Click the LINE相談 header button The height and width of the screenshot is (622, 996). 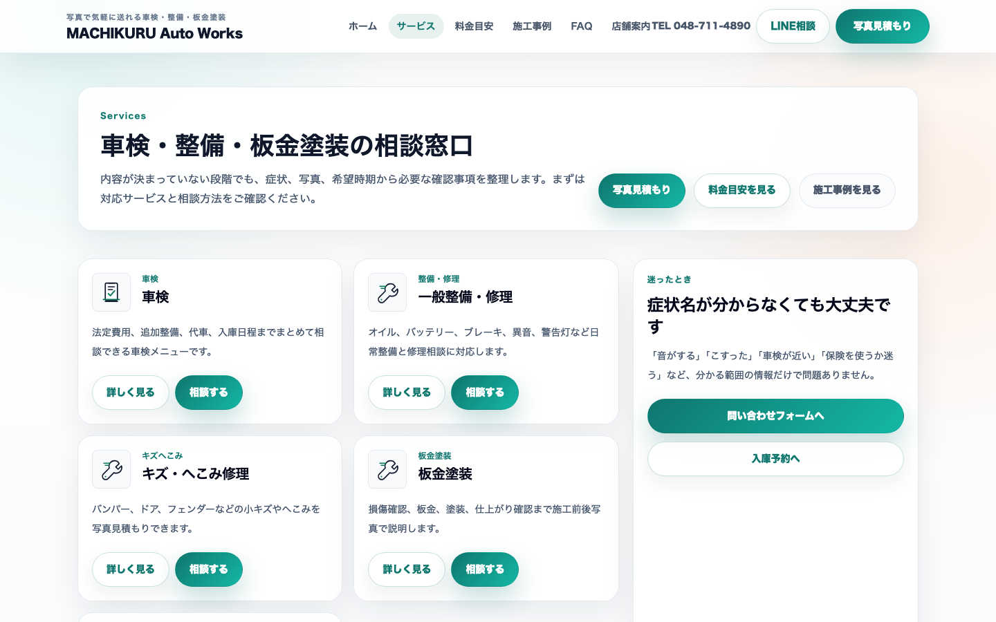pos(793,26)
